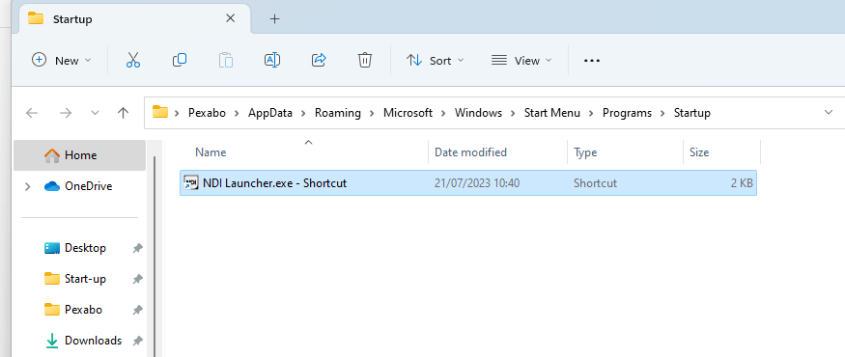This screenshot has height=357, width=845.
Task: Click Startup breadcrumb in address bar
Action: tap(692, 113)
